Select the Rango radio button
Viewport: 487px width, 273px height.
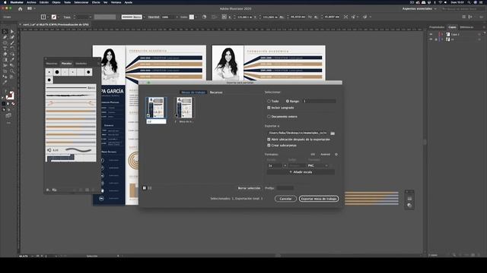pos(288,101)
